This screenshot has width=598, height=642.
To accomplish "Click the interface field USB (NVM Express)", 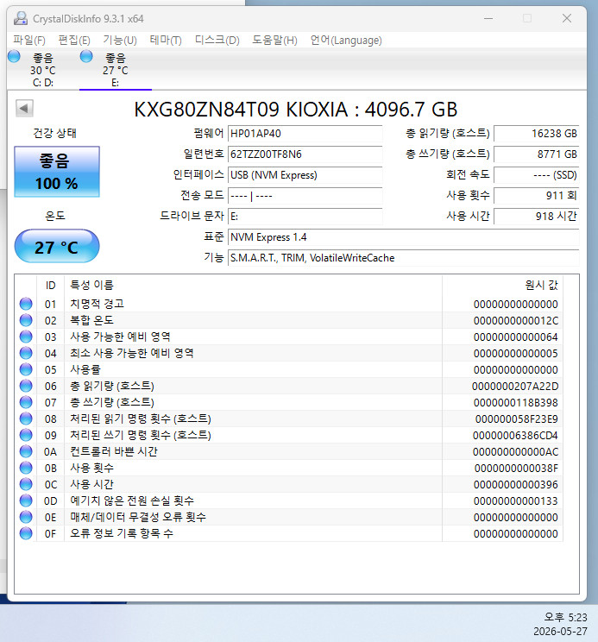I will pos(305,175).
